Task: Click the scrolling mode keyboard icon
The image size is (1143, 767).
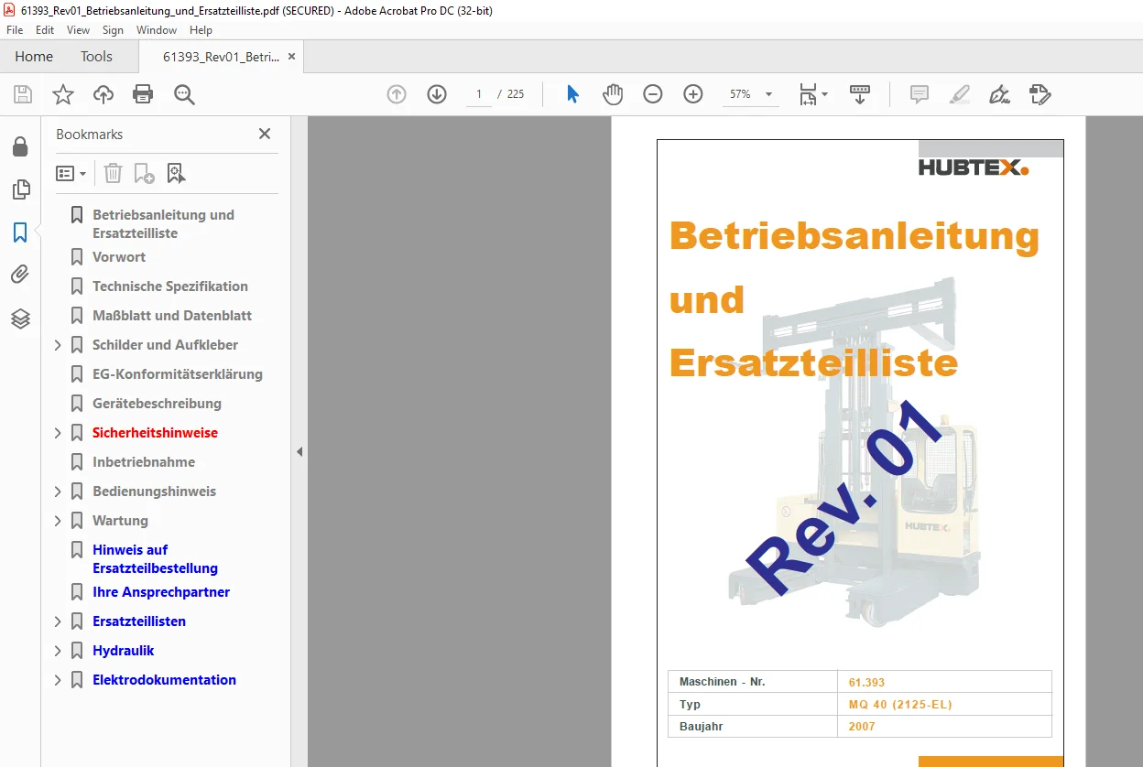Action: point(860,94)
